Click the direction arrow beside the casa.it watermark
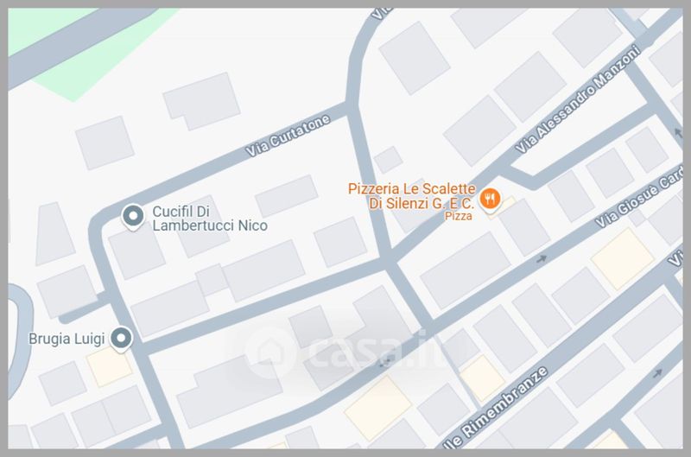Screen dimensions: 691x457 point(386,362)
